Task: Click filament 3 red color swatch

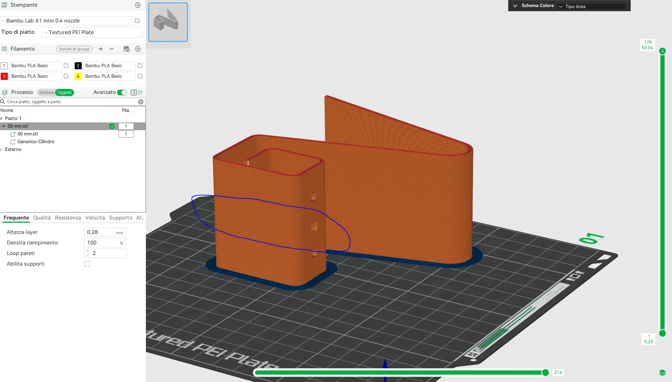Action: point(4,76)
